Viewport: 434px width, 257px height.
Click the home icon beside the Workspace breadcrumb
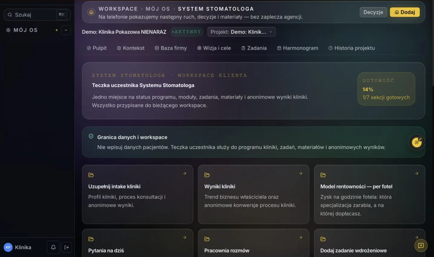pyautogui.click(x=91, y=12)
